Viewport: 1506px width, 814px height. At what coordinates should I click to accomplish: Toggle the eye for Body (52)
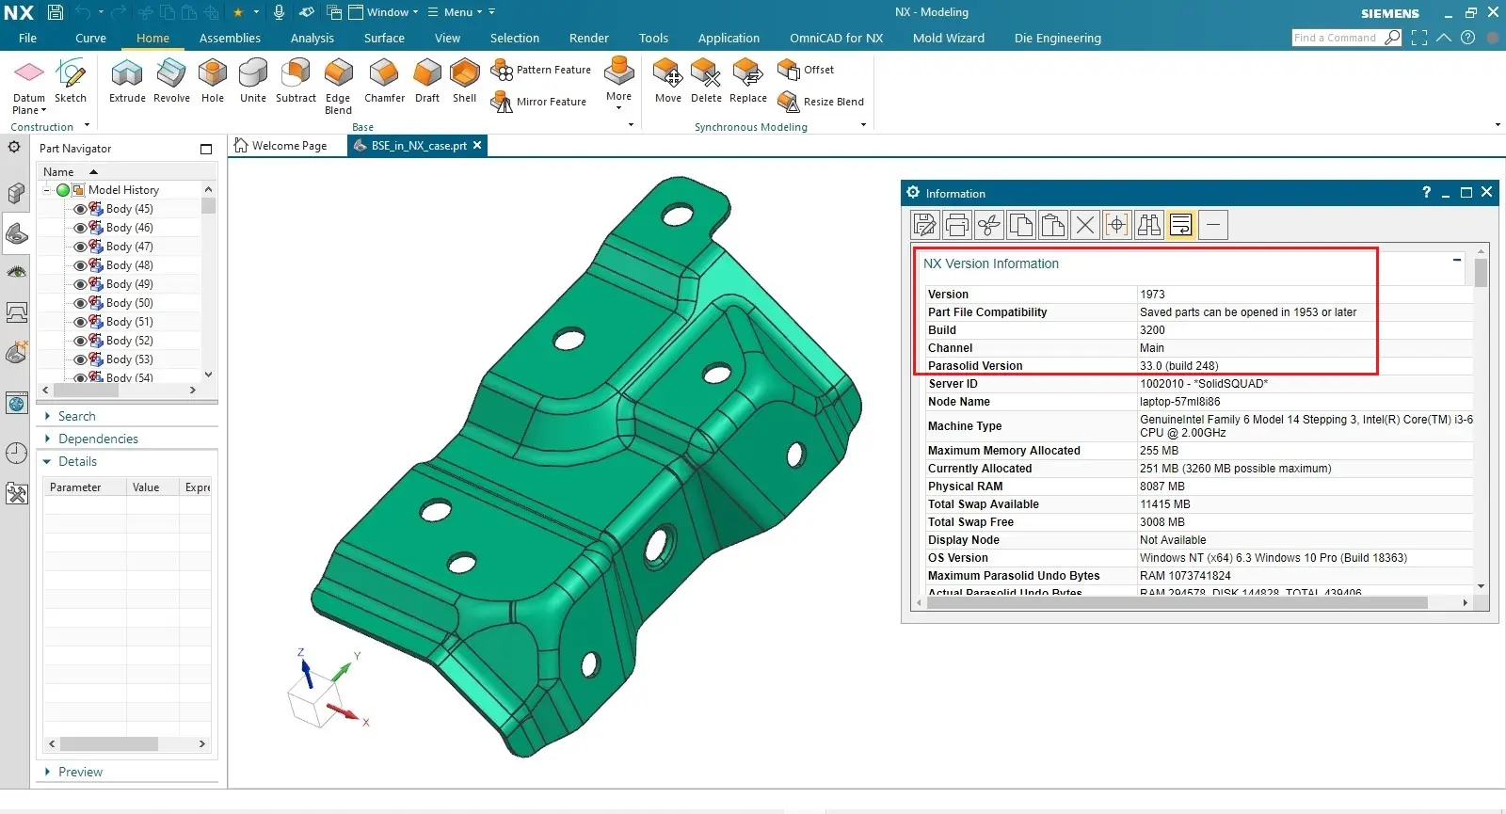[x=80, y=341]
